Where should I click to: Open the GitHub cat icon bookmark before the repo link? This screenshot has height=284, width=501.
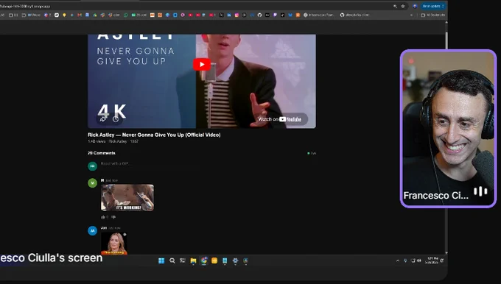click(259, 15)
